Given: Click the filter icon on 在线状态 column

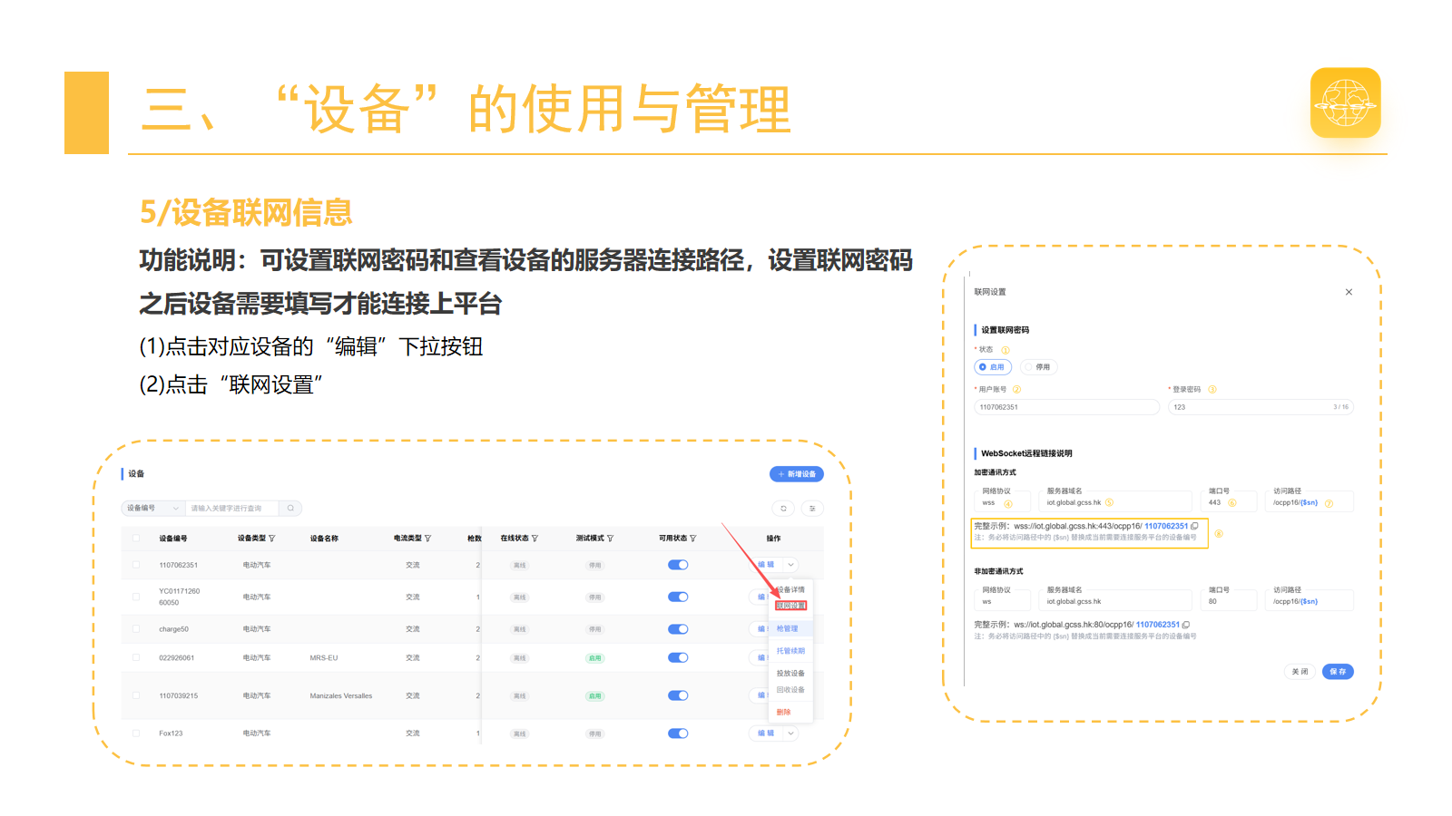Looking at the screenshot, I should coord(535,539).
